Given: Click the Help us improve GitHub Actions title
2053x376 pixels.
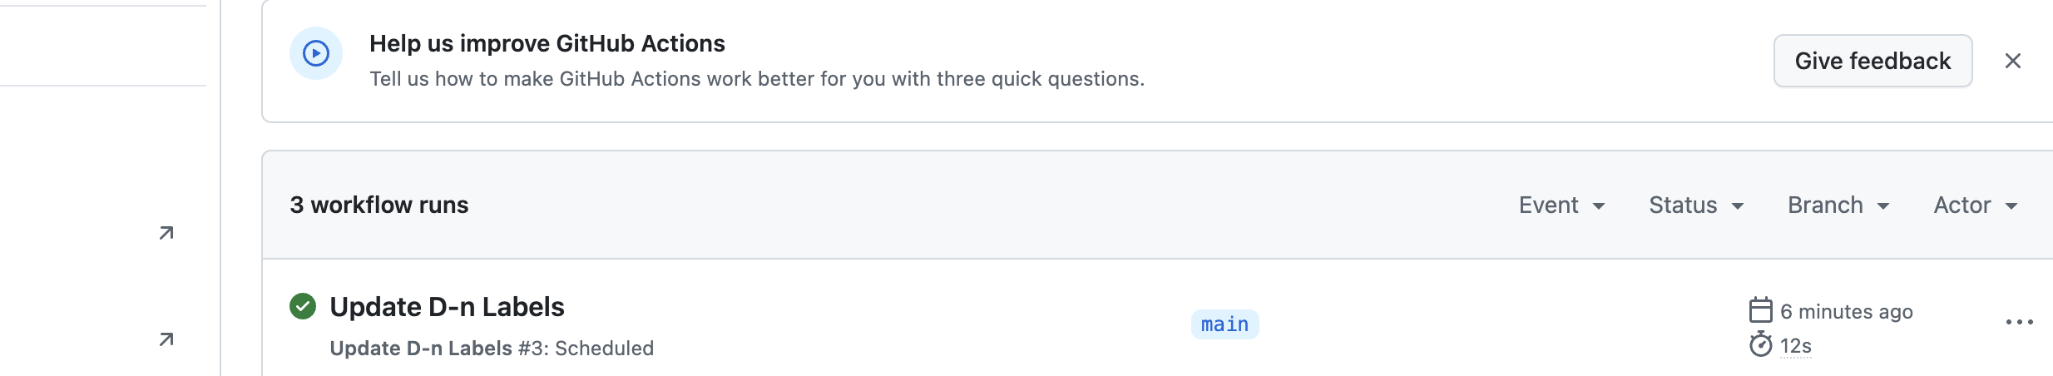Looking at the screenshot, I should pyautogui.click(x=547, y=43).
